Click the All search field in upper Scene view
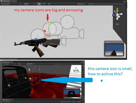 [x=106, y=4]
